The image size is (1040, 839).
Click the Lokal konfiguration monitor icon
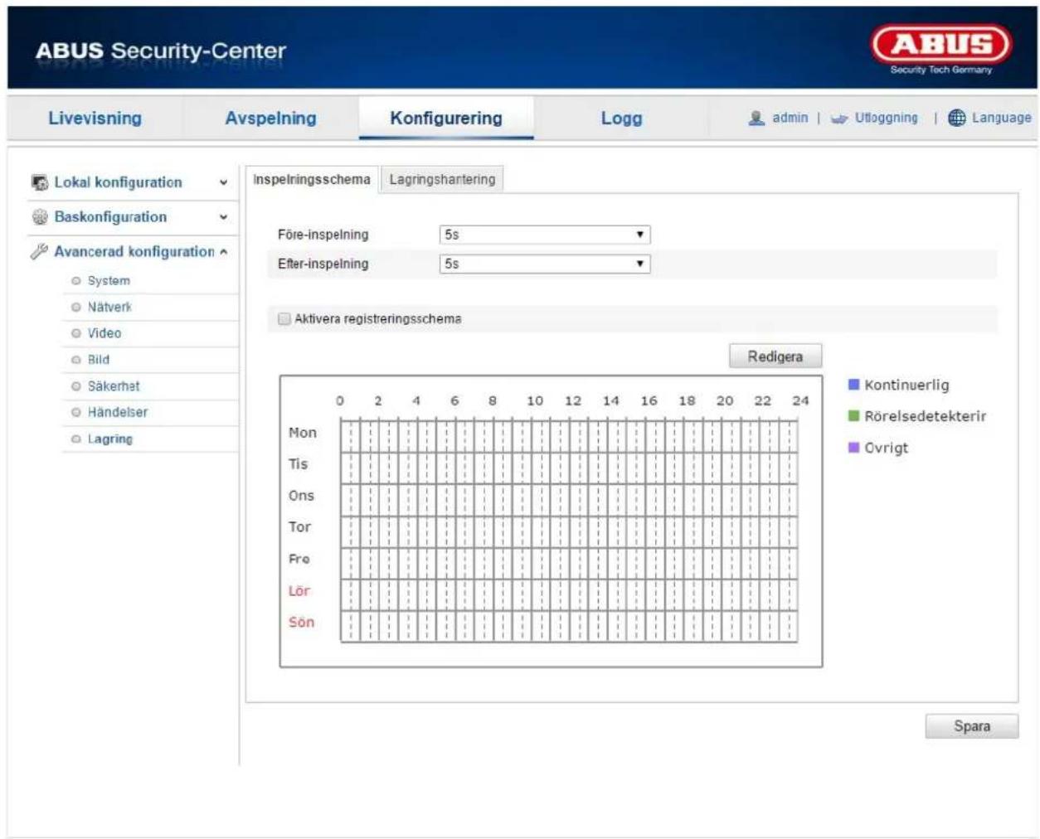tap(39, 182)
